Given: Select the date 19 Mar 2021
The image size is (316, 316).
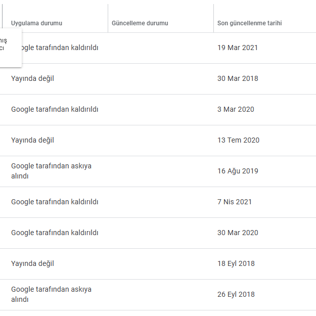Looking at the screenshot, I should tap(238, 48).
